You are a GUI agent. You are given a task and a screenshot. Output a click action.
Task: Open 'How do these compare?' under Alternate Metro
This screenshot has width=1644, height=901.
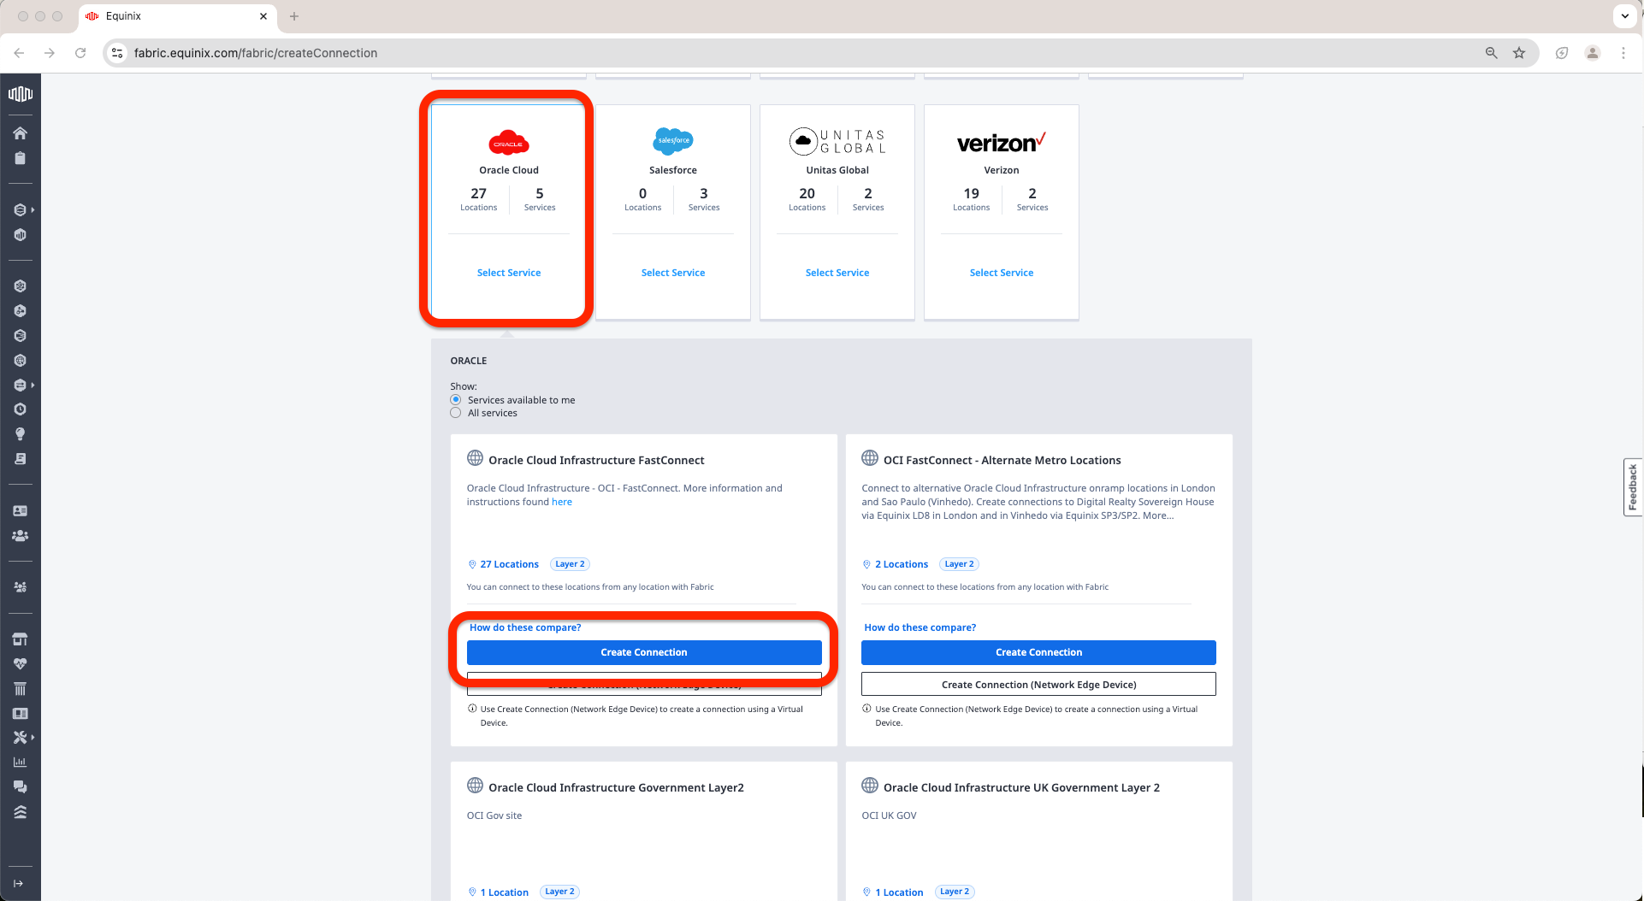(x=920, y=627)
